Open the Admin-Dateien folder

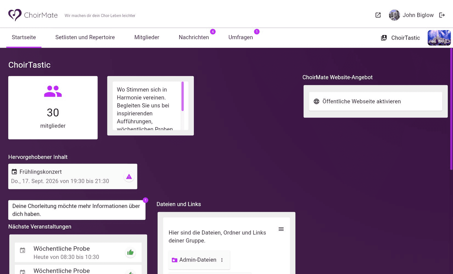pos(199,260)
